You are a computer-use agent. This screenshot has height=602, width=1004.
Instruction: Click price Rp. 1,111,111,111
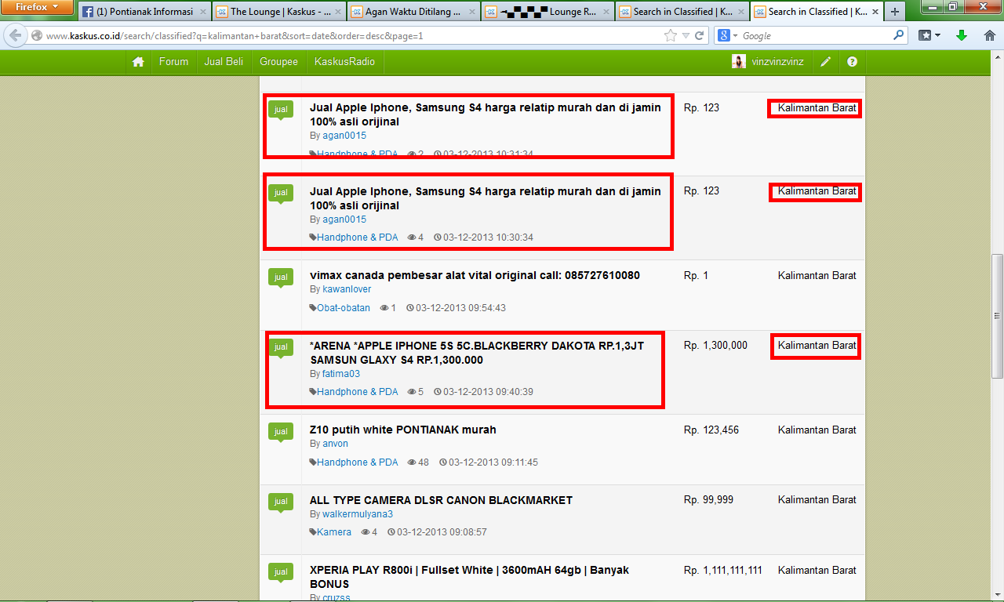(x=723, y=570)
